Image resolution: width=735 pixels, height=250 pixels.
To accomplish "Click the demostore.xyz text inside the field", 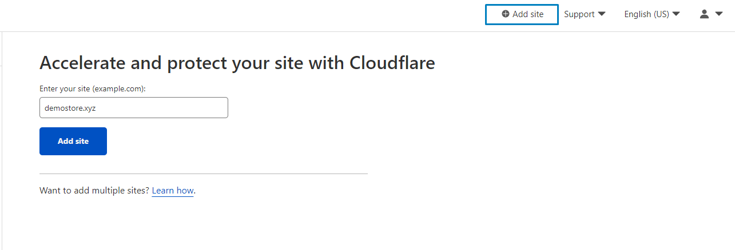I will click(70, 107).
